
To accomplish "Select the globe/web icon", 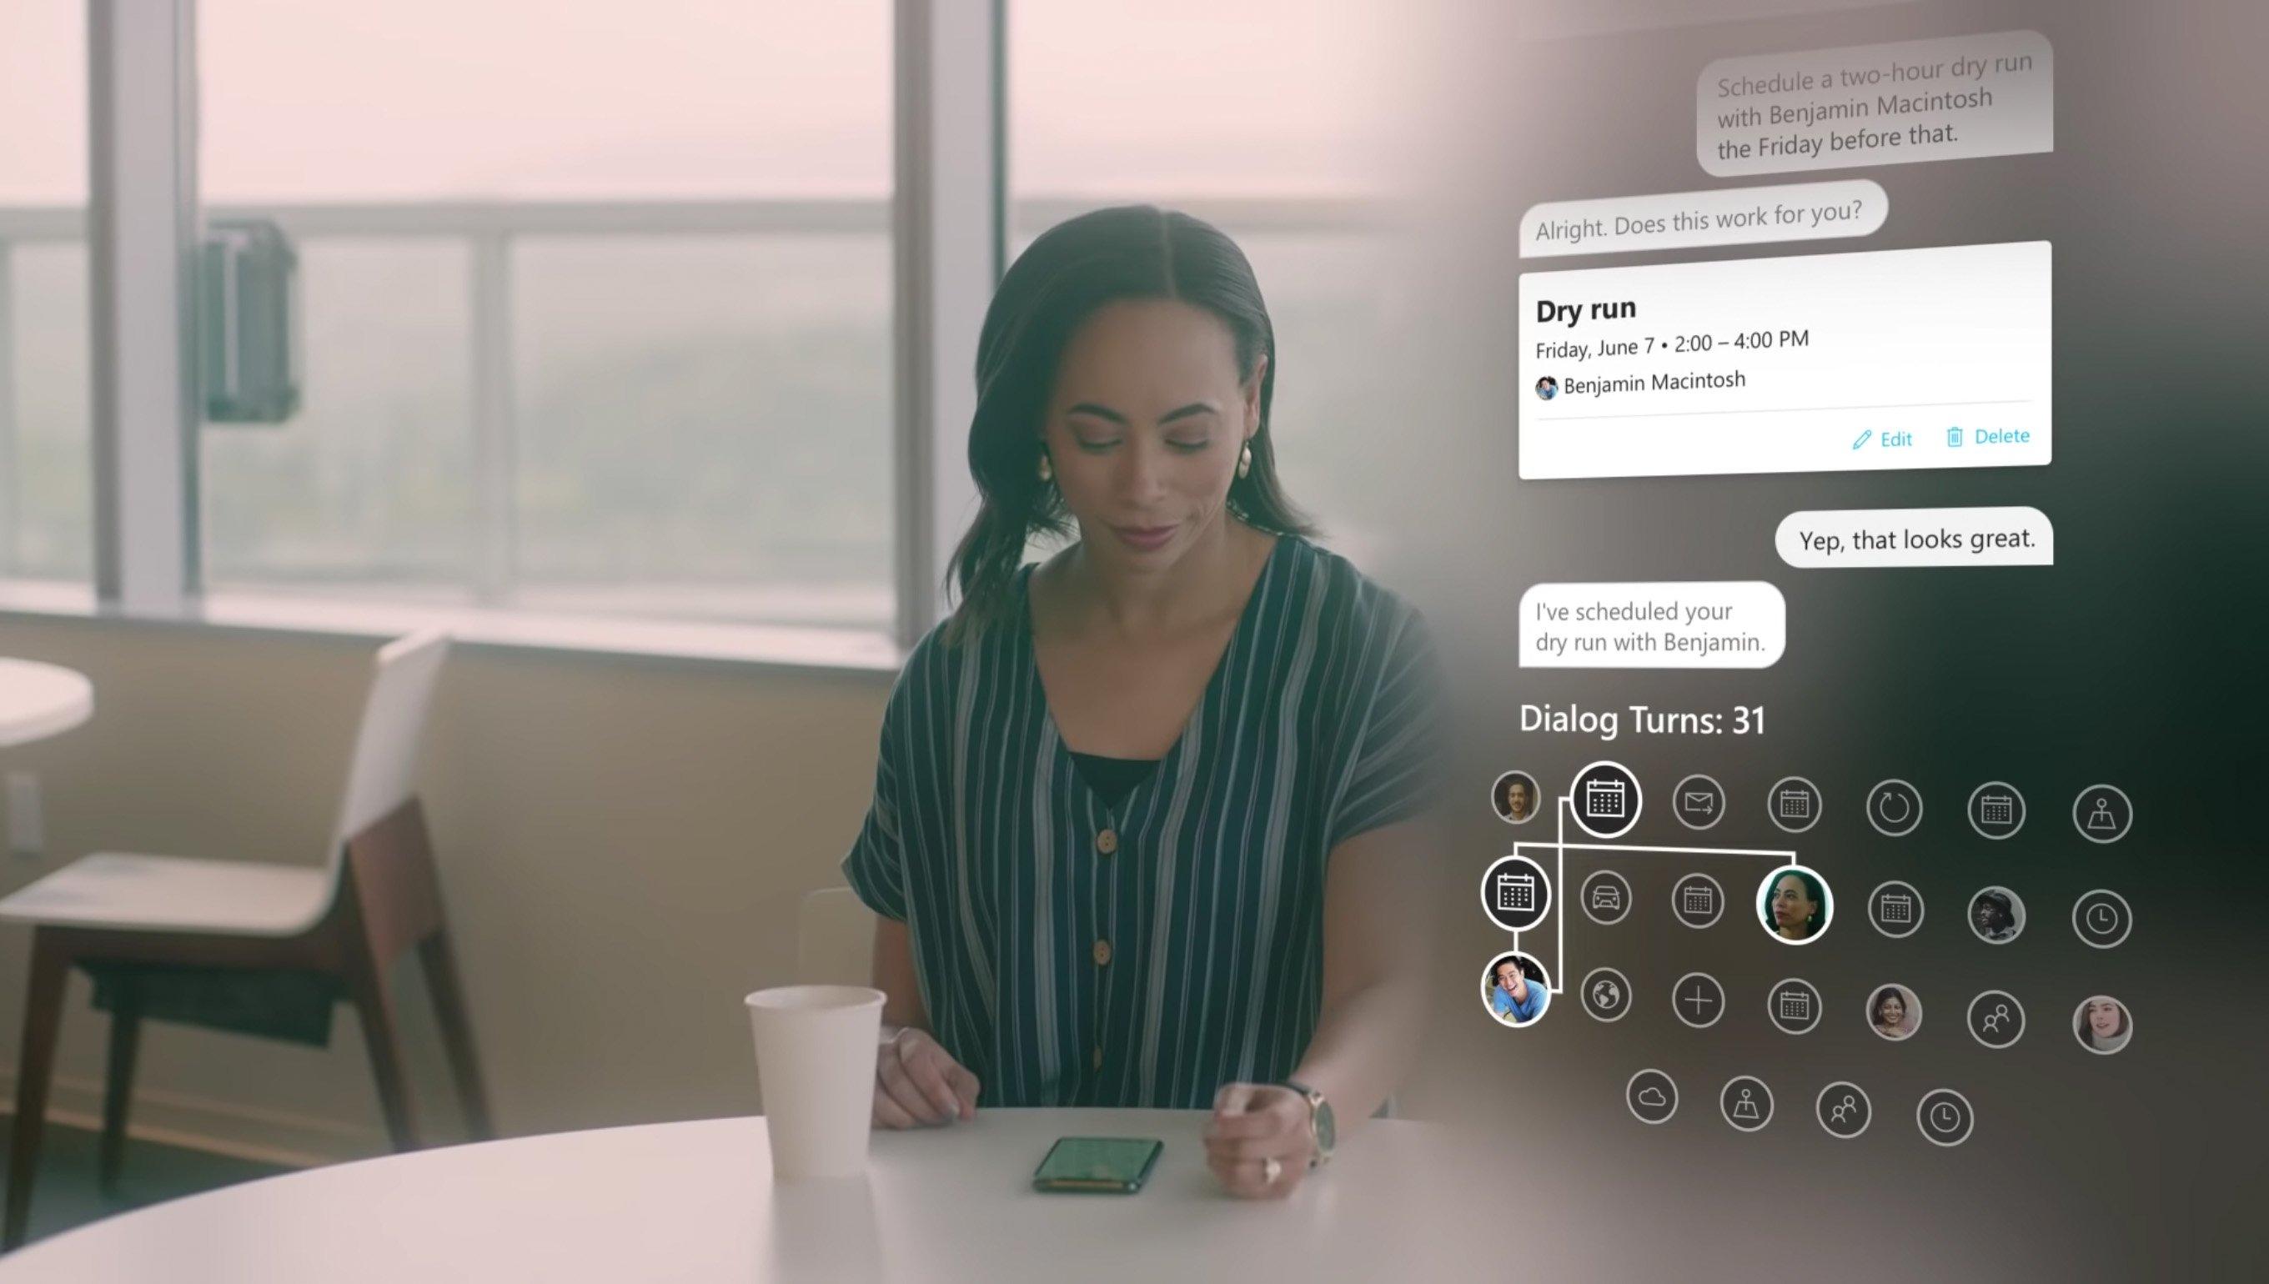I will coord(1605,994).
